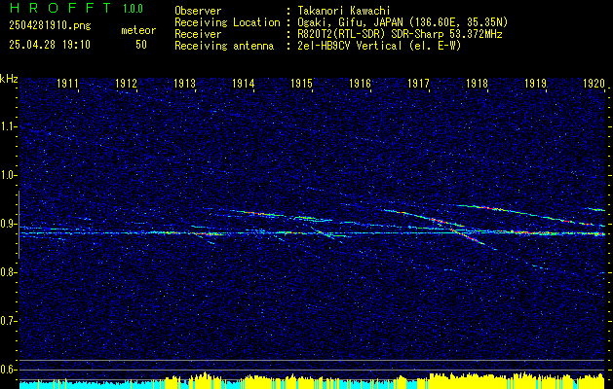Image resolution: width=613 pixels, height=389 pixels.
Task: Click the 1915 time axis label
Action: tap(302, 83)
